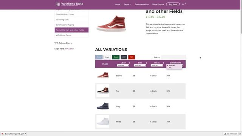Open the Size filter Show All dropdown
Viewport: 242px width, 136px height.
[140, 65]
